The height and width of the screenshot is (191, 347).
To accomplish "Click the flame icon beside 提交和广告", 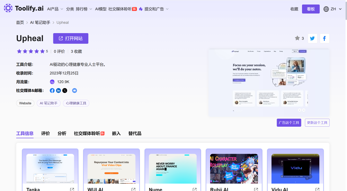I will tap(141, 9).
